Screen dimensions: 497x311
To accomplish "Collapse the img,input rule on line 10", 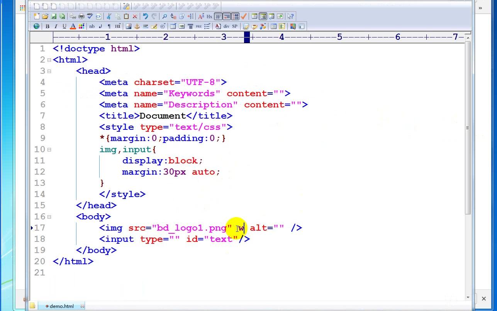I will point(49,150).
